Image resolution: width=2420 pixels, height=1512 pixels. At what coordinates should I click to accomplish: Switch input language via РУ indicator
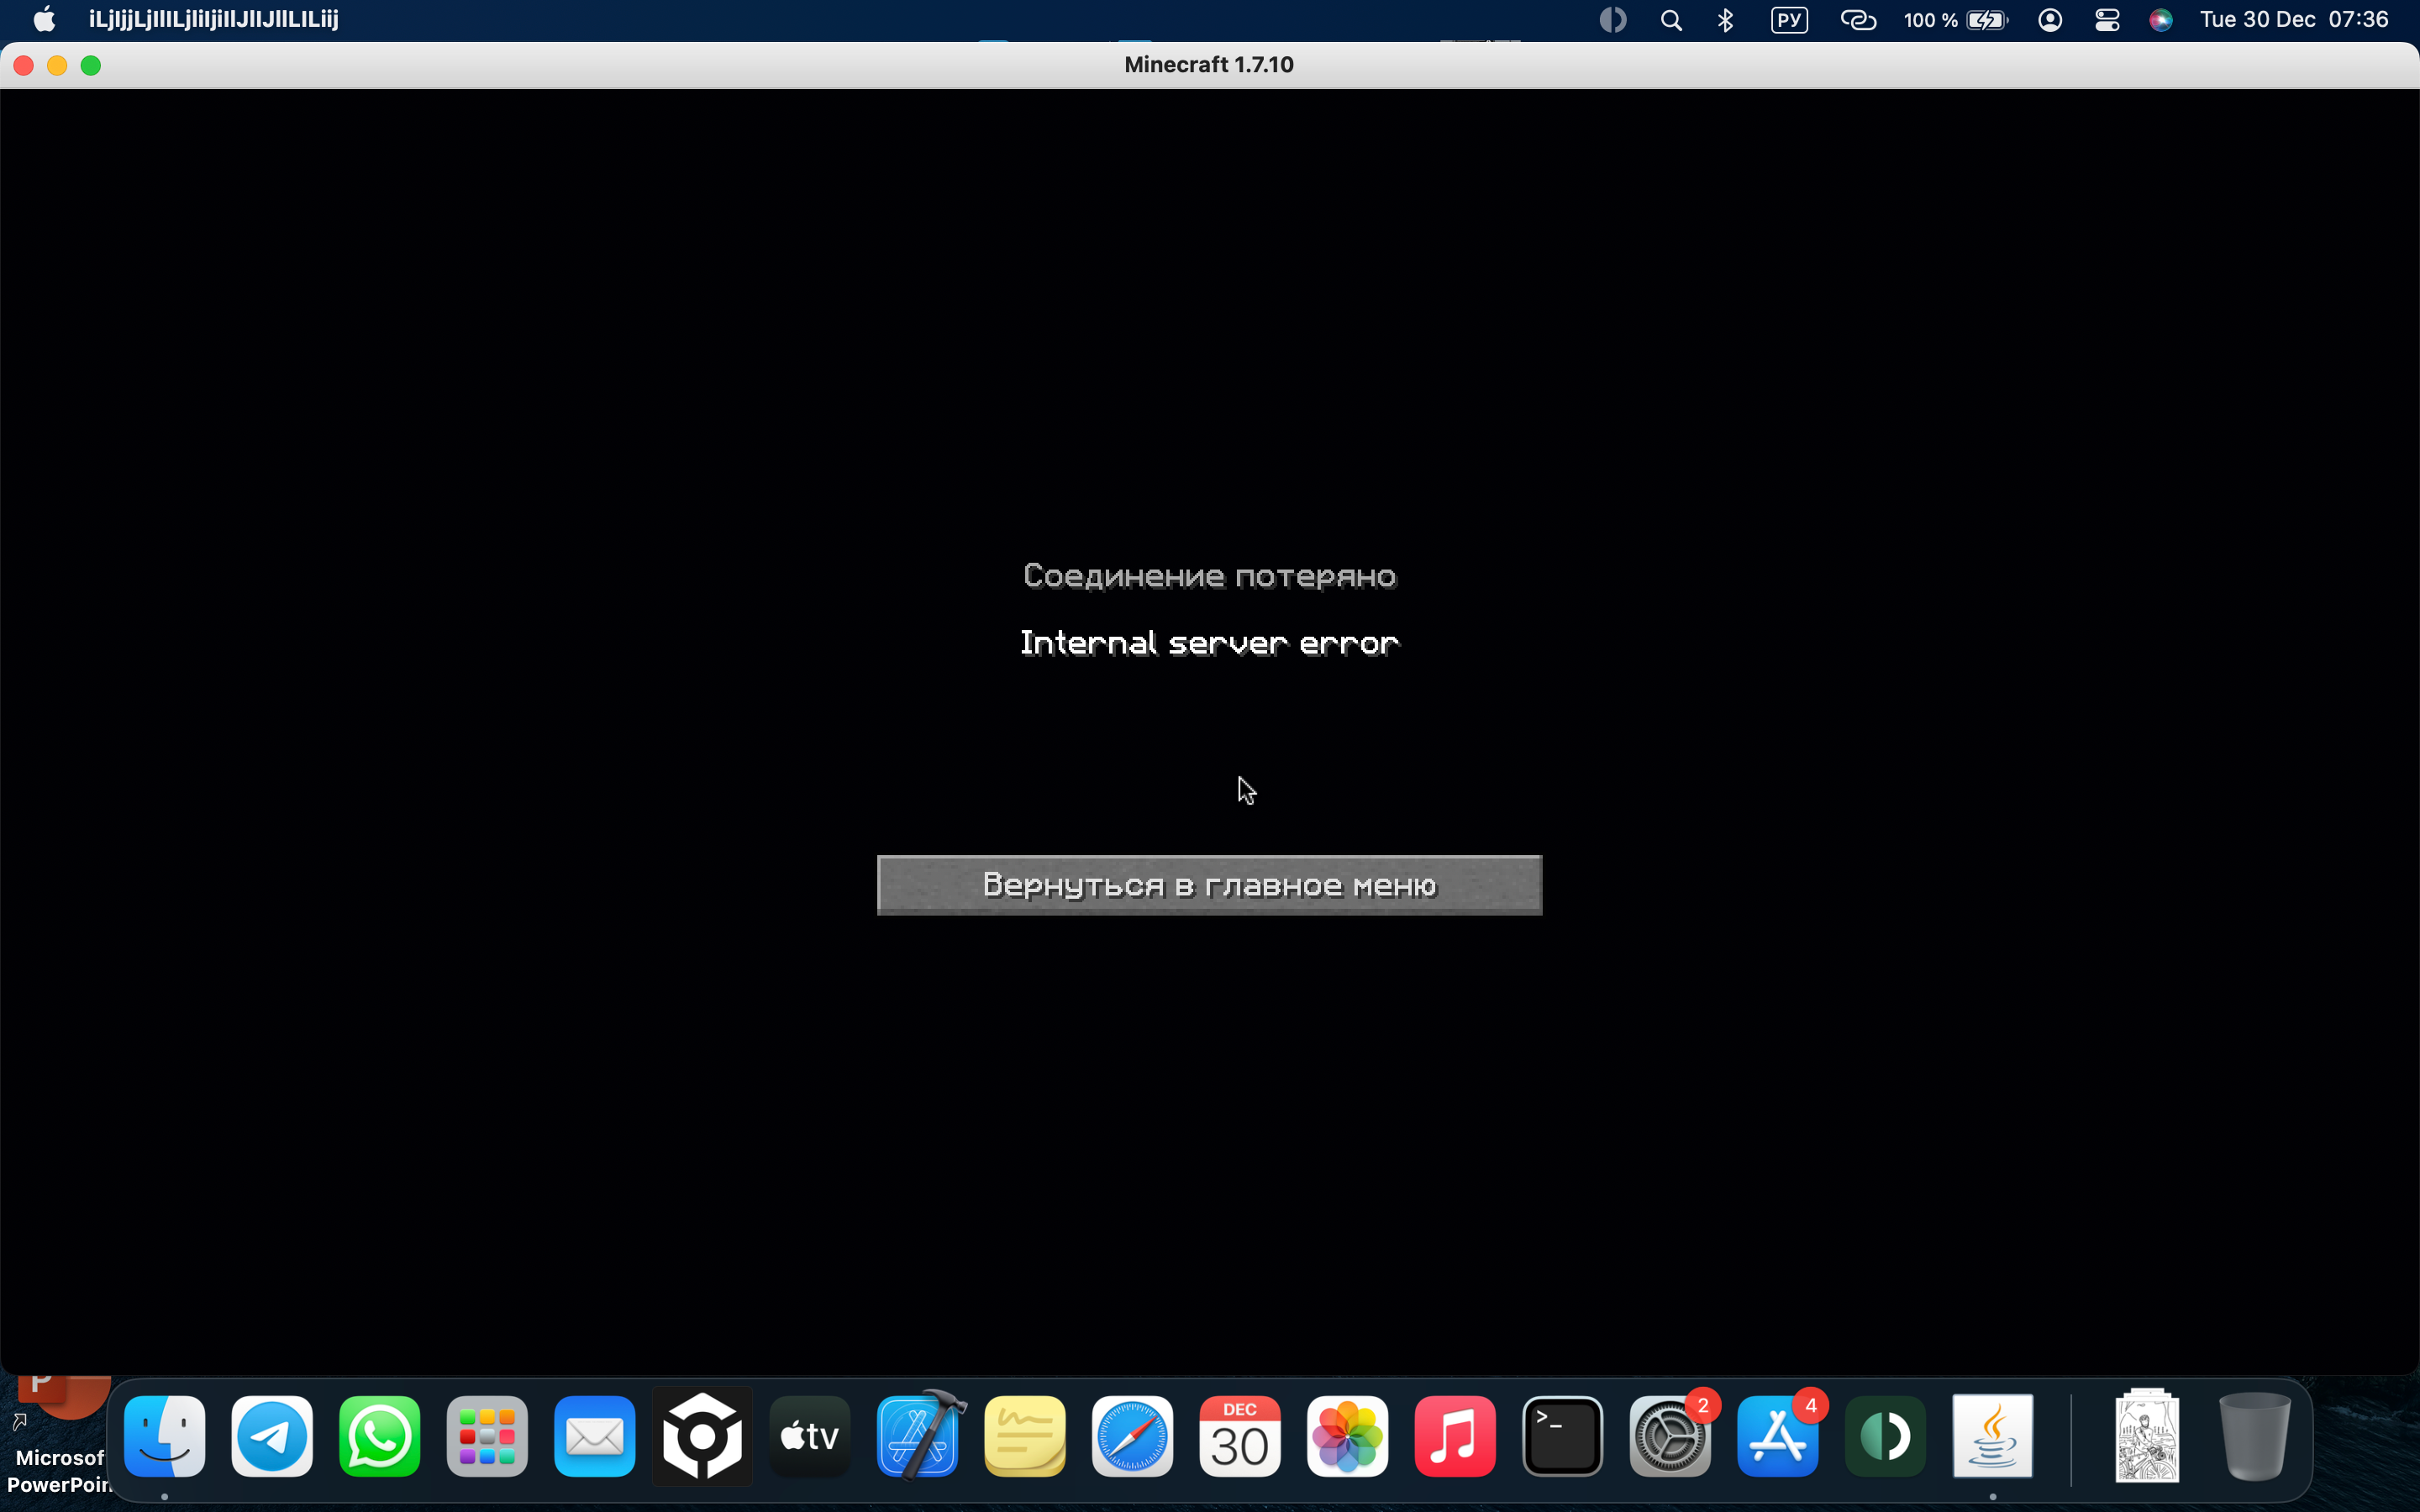tap(1789, 20)
